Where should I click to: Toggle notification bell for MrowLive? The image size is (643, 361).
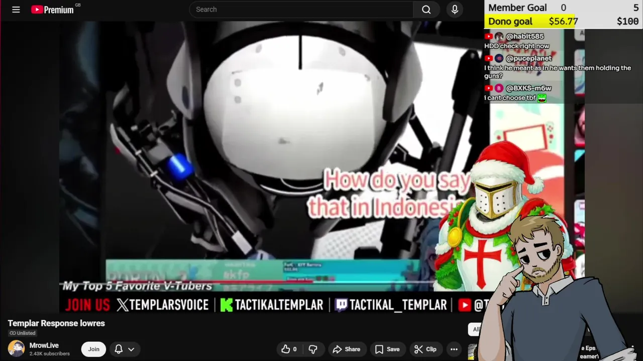coord(119,349)
